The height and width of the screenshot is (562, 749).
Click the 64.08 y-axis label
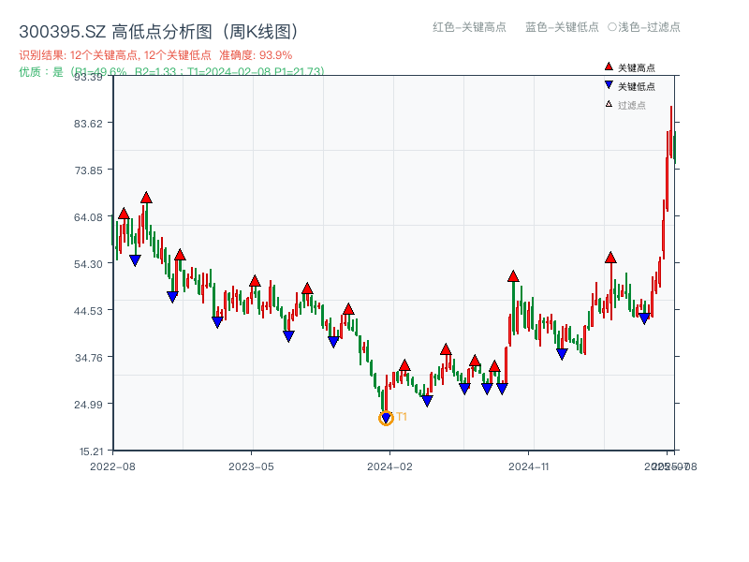(88, 217)
